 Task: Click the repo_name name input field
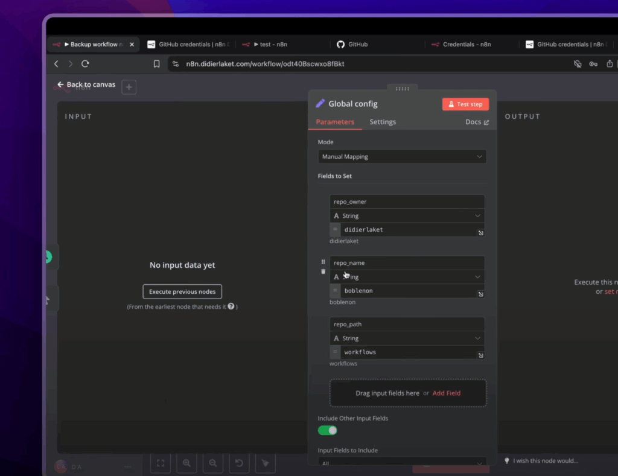point(407,263)
